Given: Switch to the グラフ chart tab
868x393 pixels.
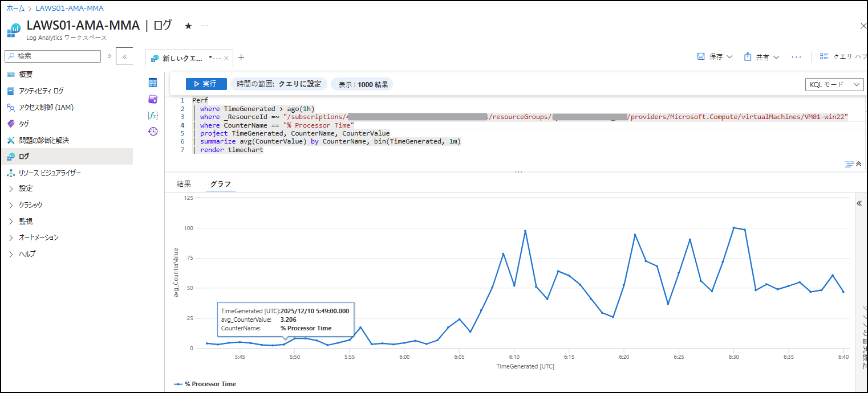Looking at the screenshot, I should click(x=221, y=184).
